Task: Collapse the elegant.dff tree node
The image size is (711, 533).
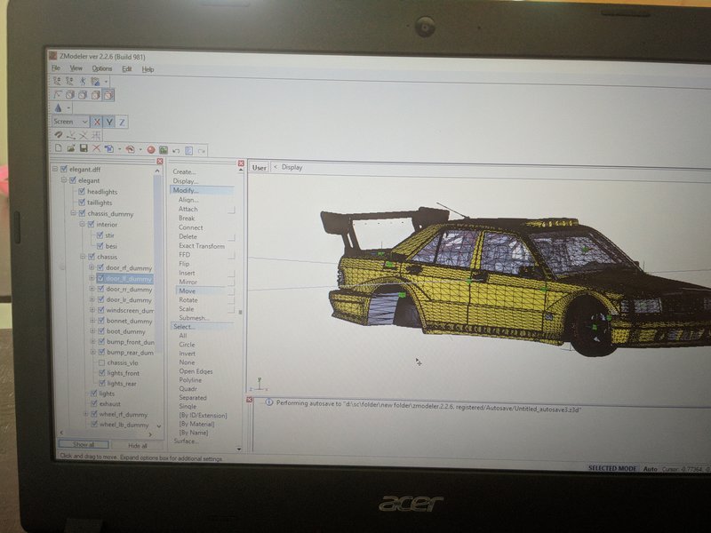Action: click(x=55, y=169)
